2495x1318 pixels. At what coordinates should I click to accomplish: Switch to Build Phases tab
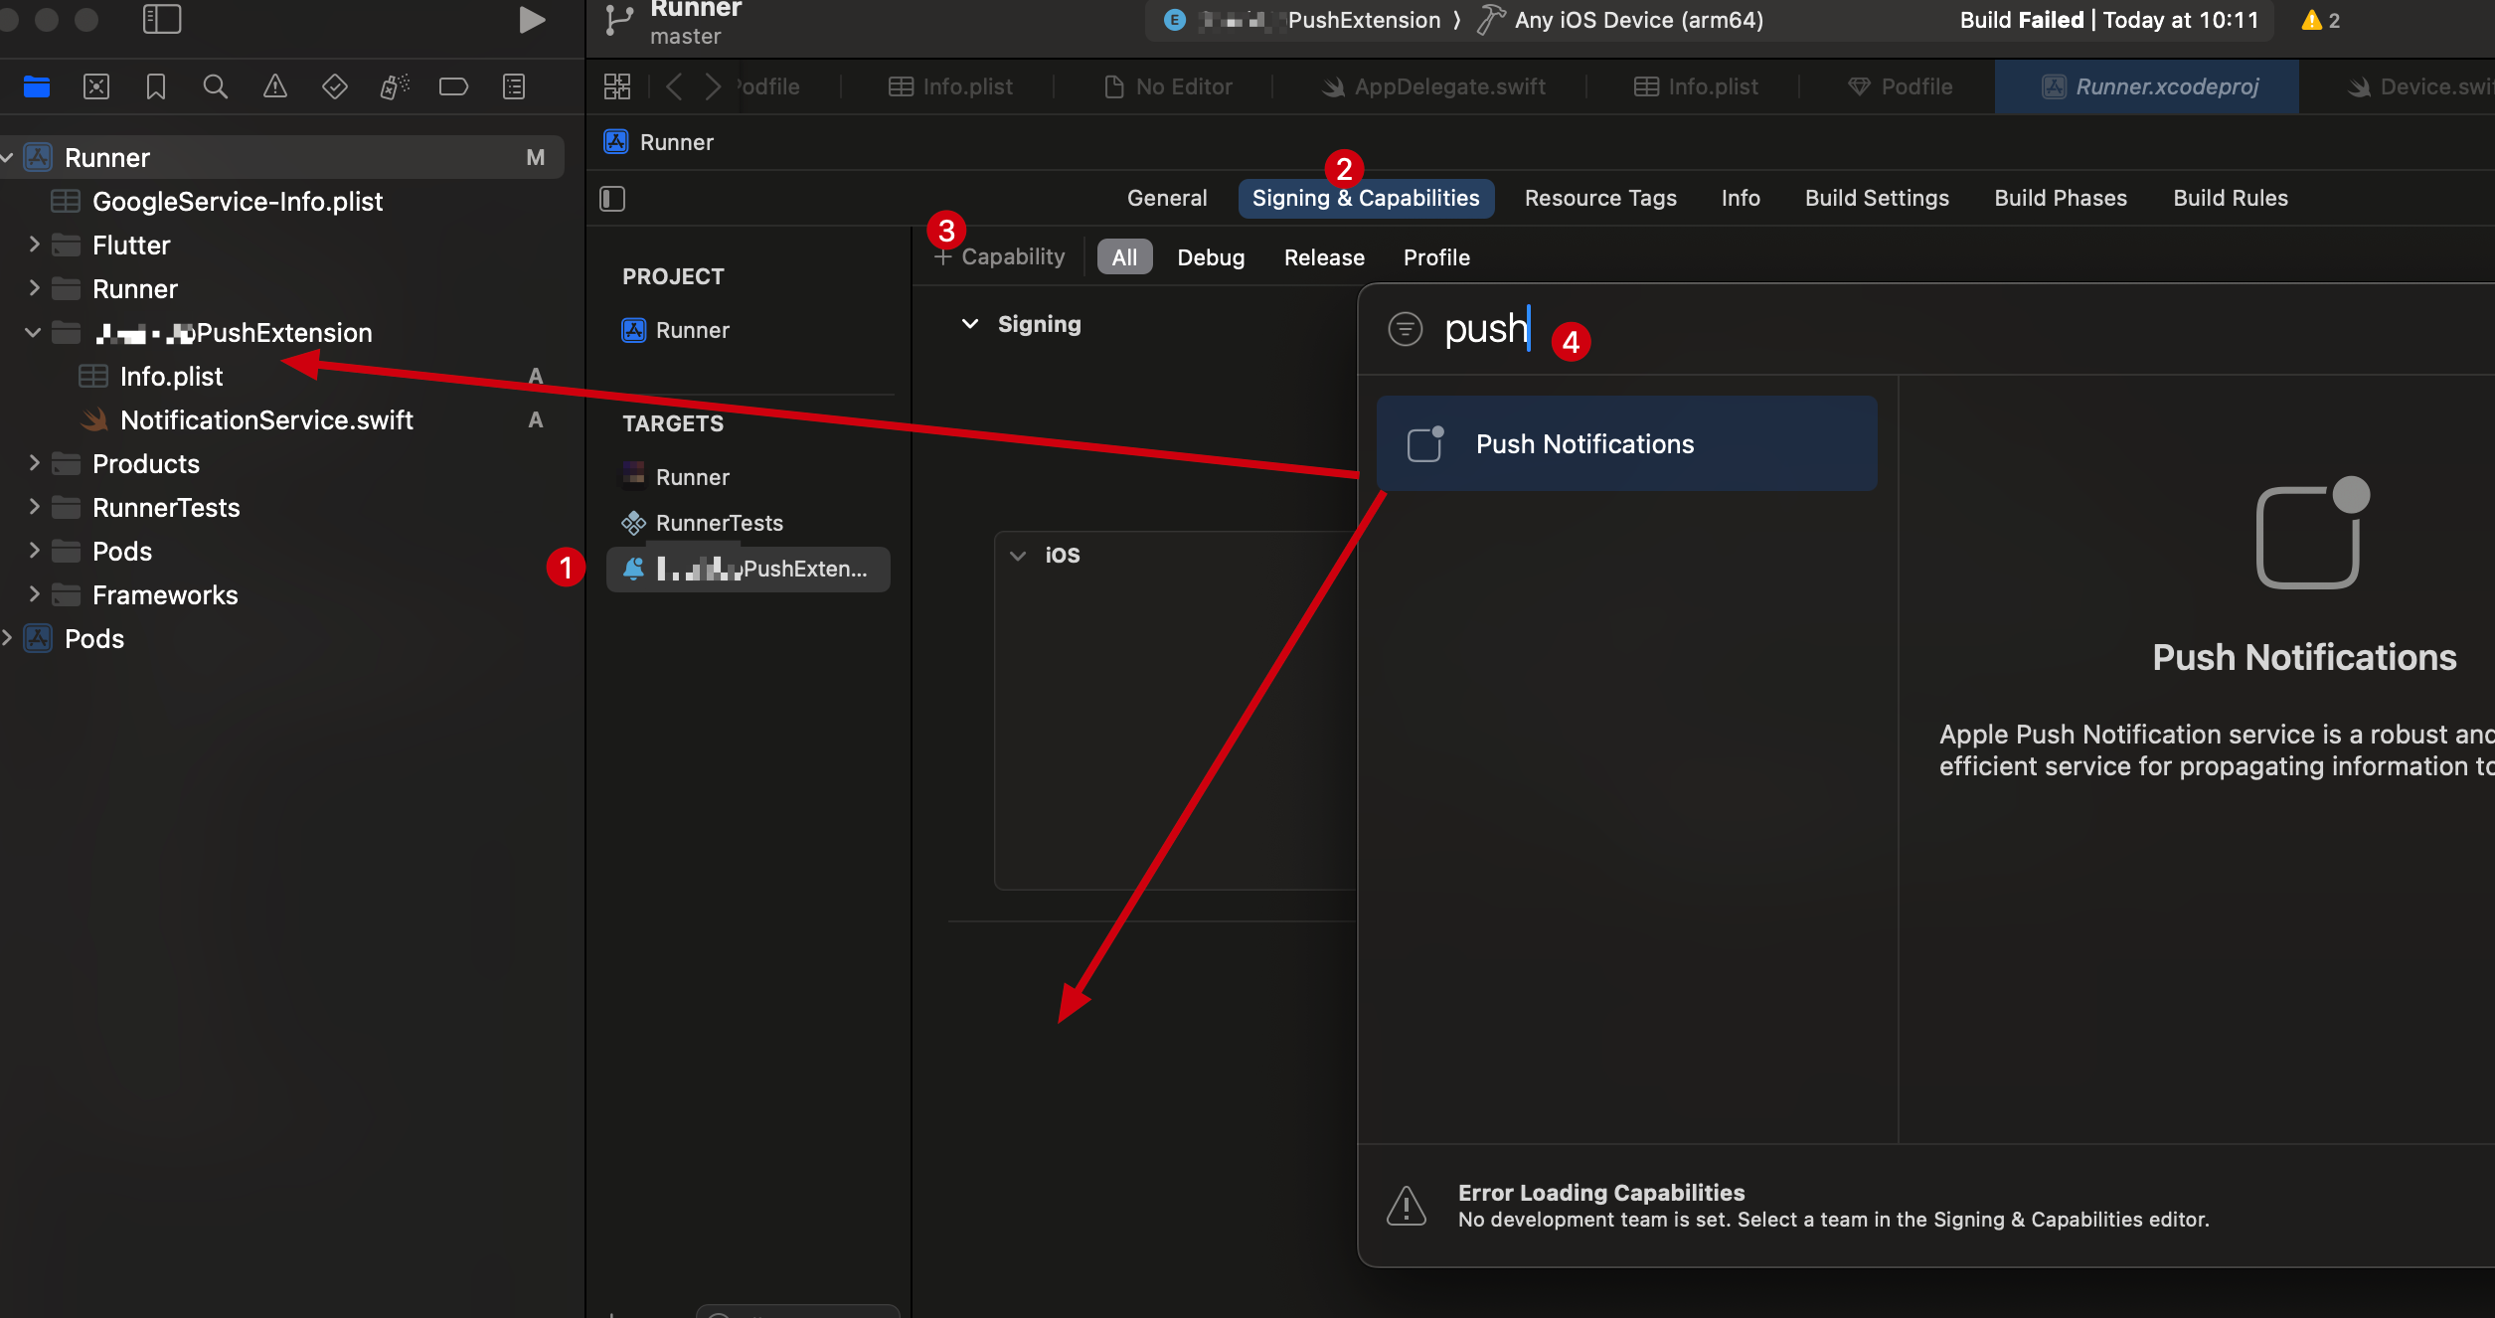click(x=2061, y=198)
